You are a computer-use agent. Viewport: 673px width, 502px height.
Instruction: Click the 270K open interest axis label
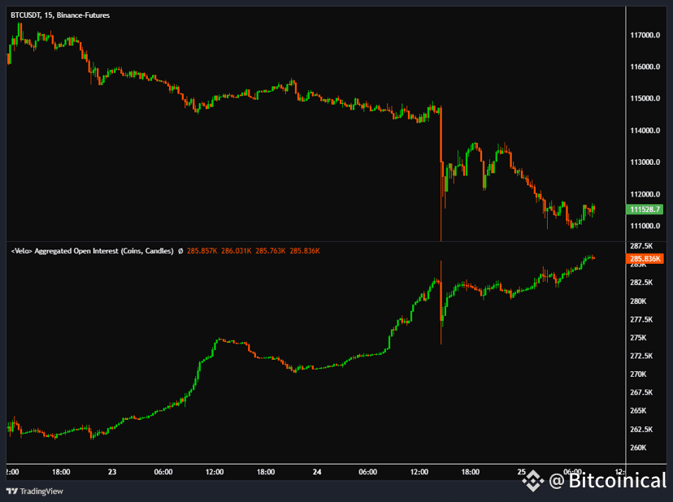(638, 374)
